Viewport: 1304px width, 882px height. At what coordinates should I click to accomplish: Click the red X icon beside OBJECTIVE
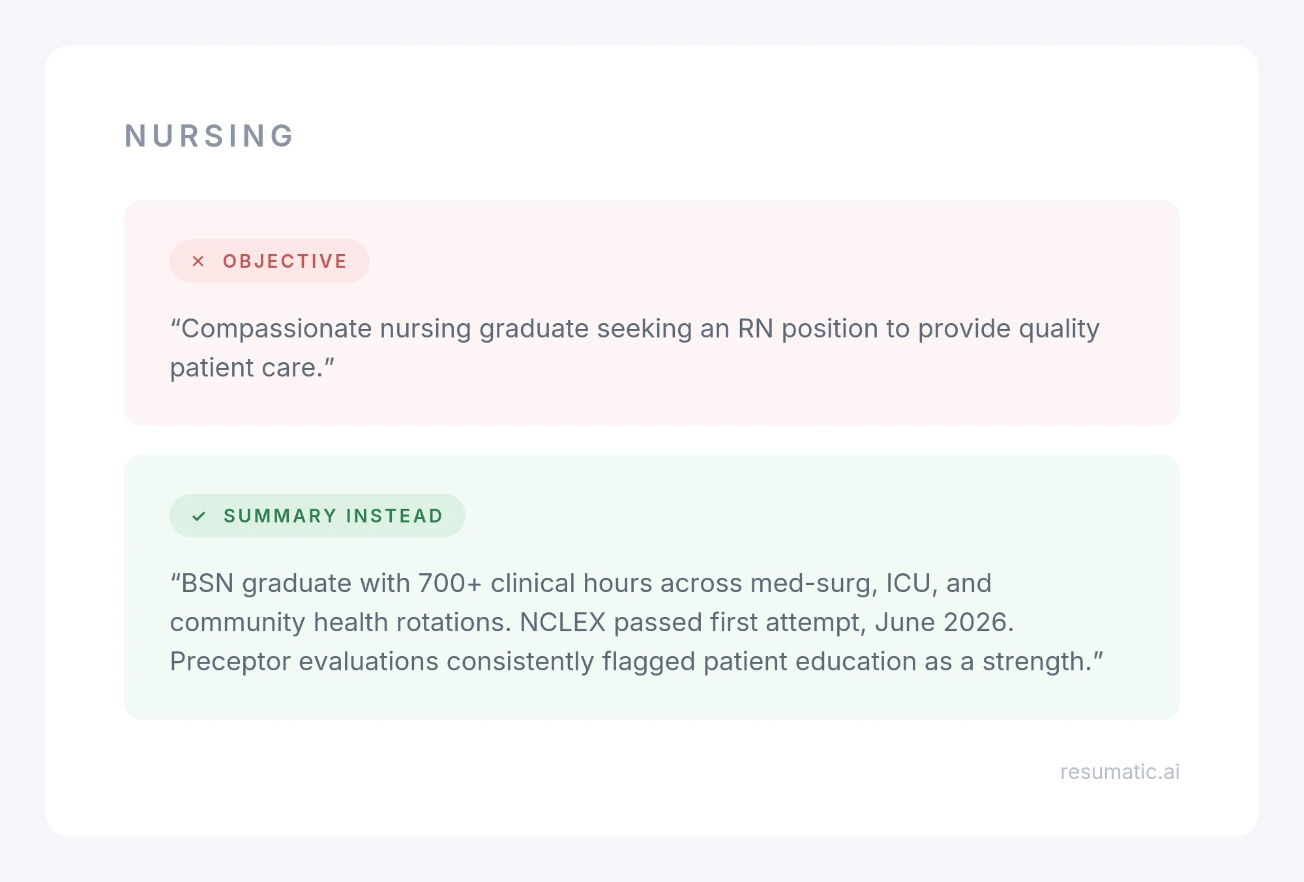click(x=198, y=261)
